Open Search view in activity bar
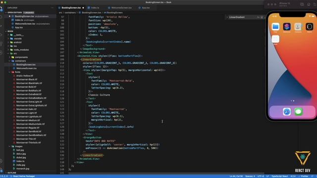 (x=1, y=17)
